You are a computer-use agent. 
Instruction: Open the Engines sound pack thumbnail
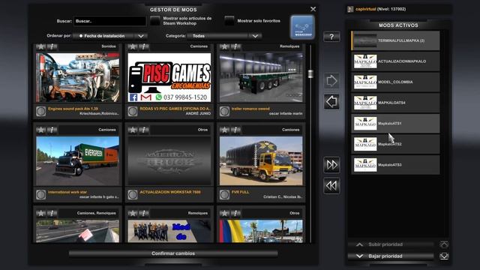coord(78,77)
